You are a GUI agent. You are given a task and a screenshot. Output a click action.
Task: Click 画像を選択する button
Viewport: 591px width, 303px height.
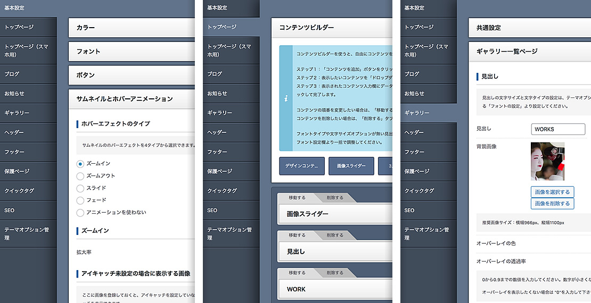click(552, 192)
